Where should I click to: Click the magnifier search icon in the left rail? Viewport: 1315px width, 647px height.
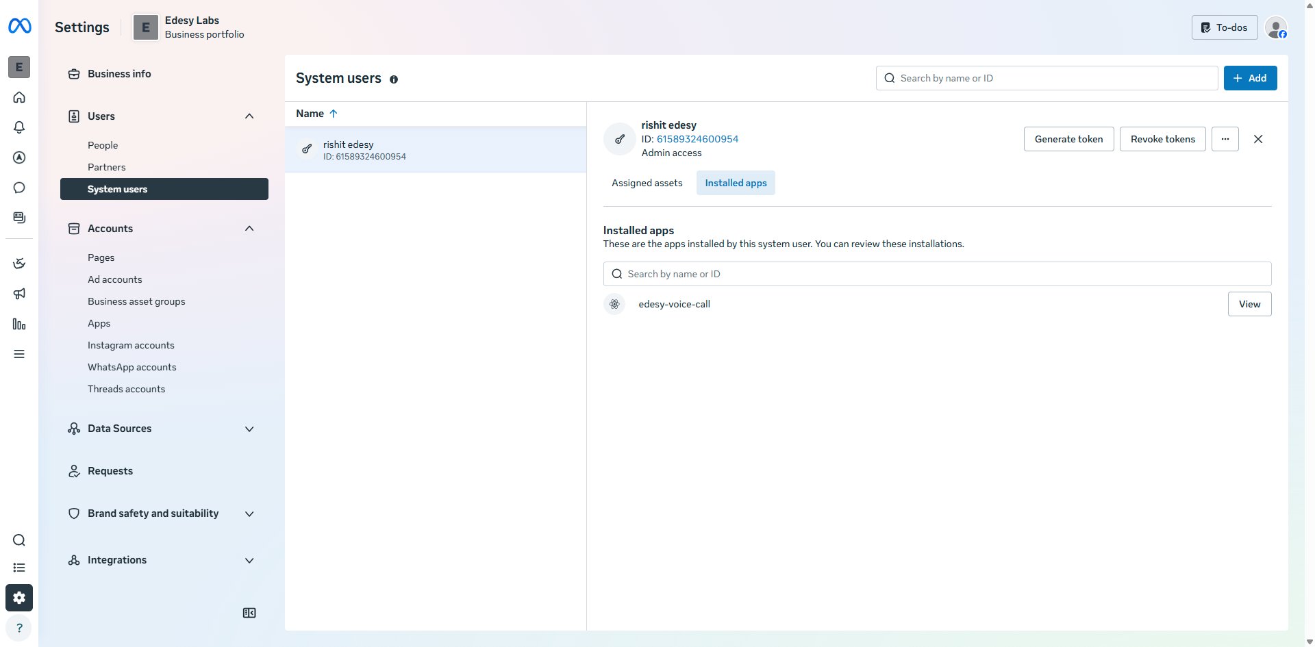click(x=19, y=540)
